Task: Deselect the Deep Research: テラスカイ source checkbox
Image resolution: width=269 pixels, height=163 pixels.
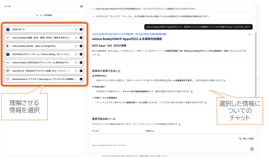Action: (x=81, y=79)
